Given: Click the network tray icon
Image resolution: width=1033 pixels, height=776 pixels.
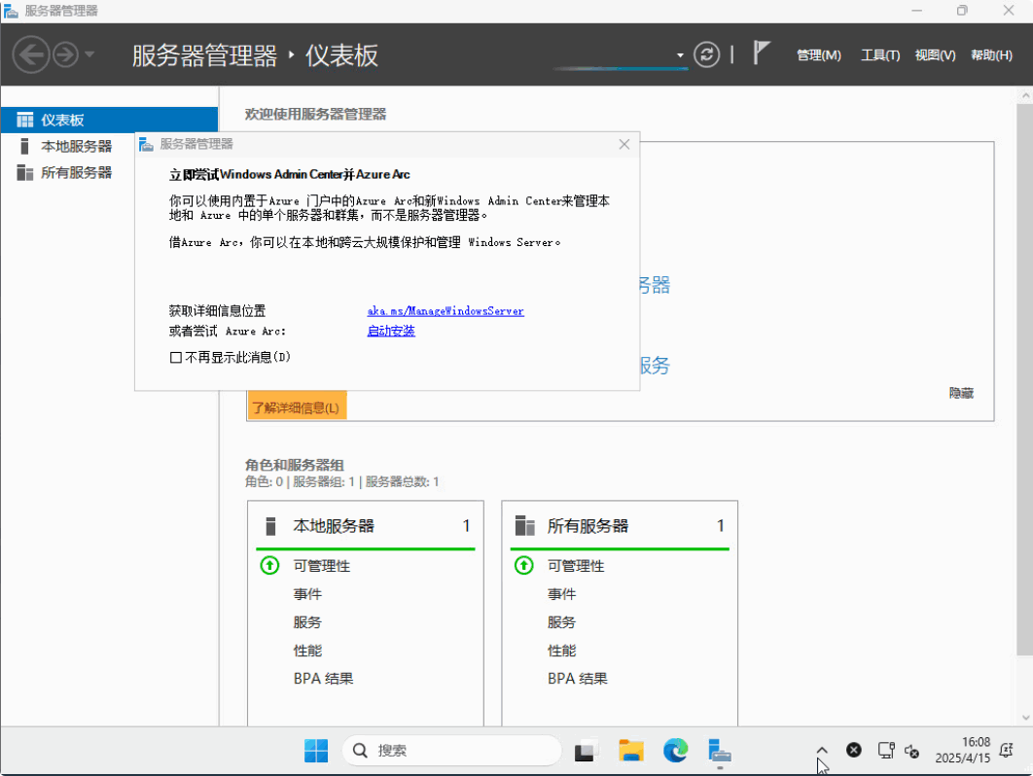Looking at the screenshot, I should coord(886,751).
